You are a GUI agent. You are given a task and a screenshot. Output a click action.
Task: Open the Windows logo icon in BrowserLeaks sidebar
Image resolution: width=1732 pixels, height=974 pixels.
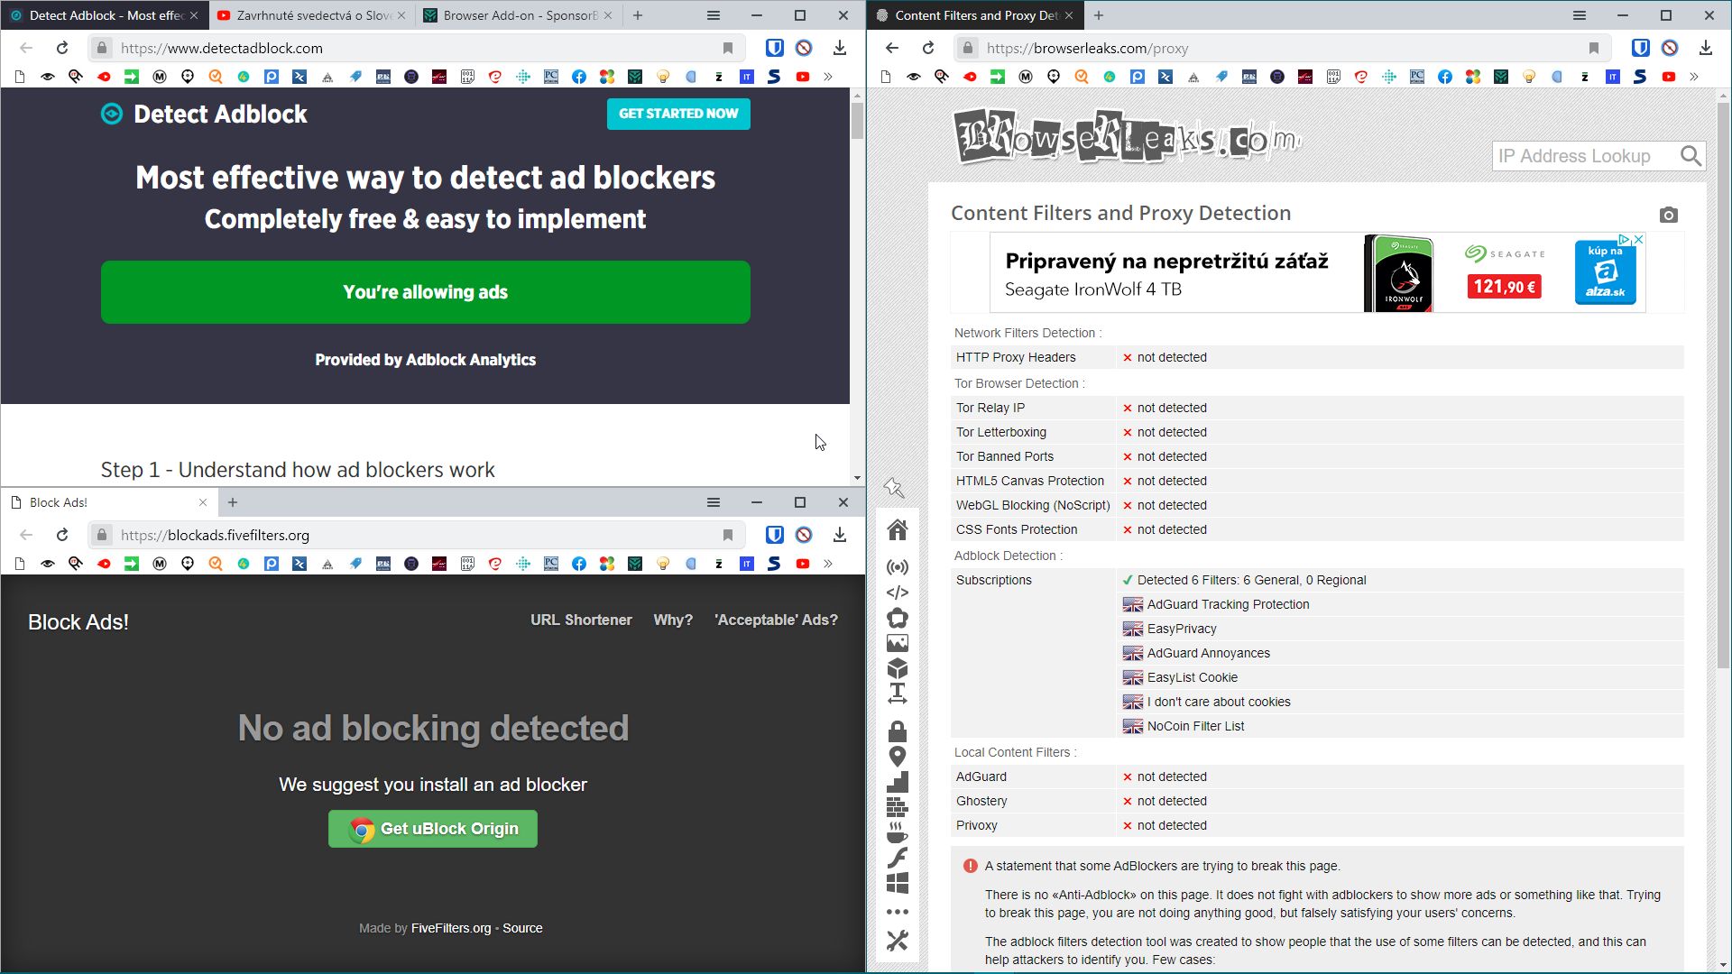[897, 883]
